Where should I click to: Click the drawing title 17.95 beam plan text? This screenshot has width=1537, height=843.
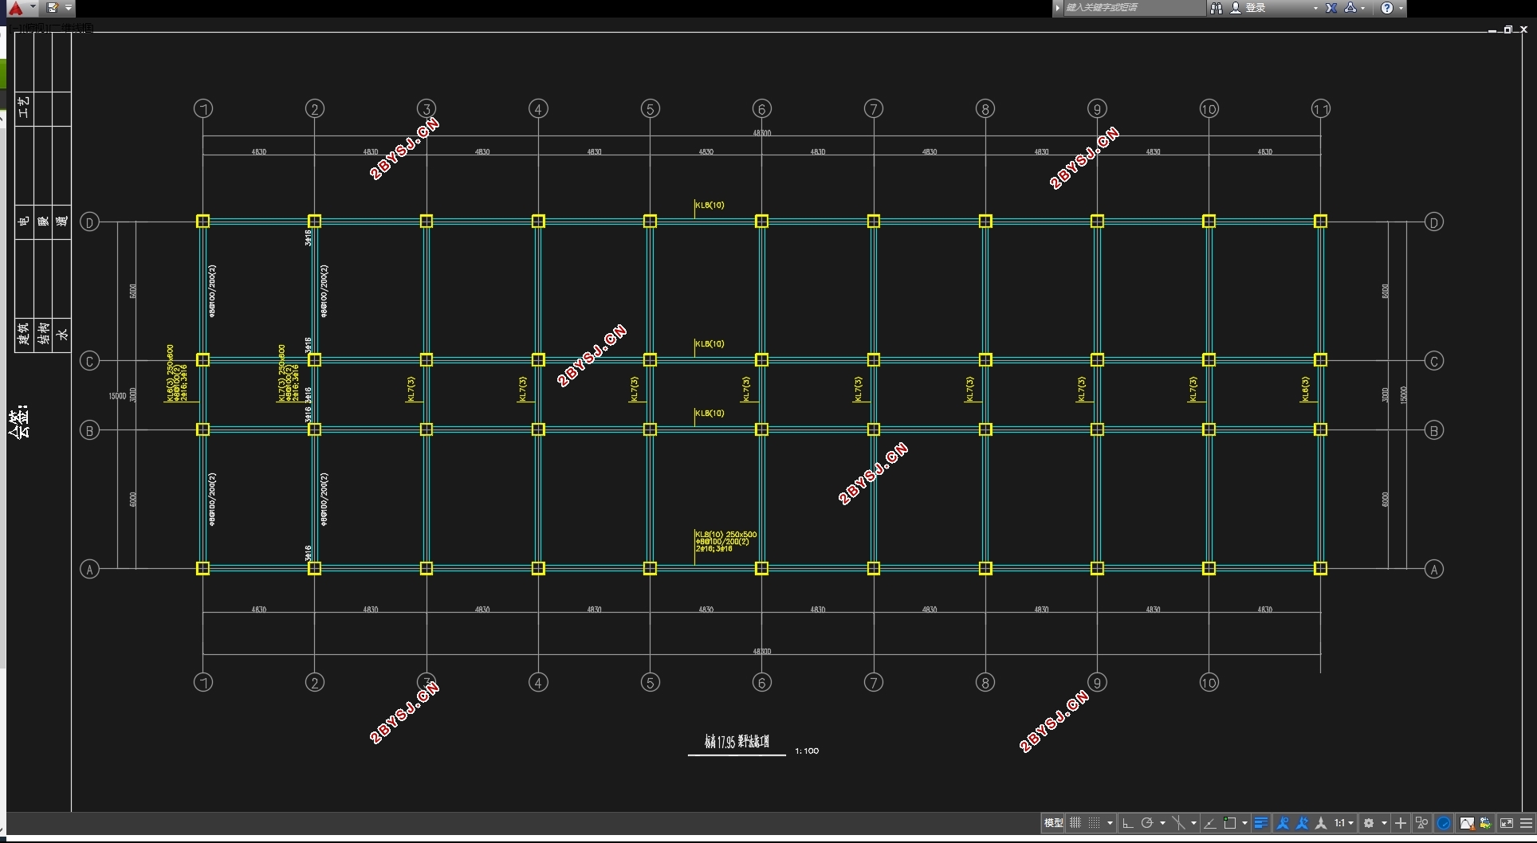[x=737, y=742]
